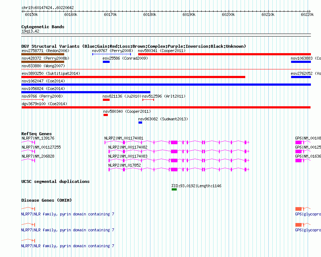This screenshot has width=321, height=257.
Task: Click the nsv1062047 (Coe2014) blue bar
Action: pyautogui.click(x=166, y=85)
